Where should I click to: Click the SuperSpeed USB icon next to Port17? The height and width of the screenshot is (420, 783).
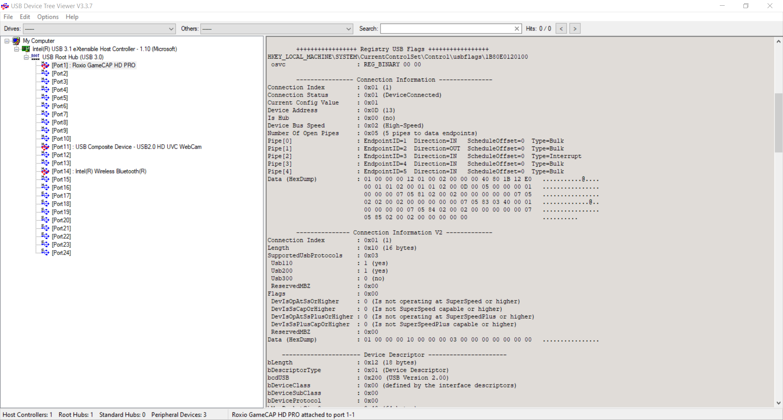pyautogui.click(x=45, y=196)
